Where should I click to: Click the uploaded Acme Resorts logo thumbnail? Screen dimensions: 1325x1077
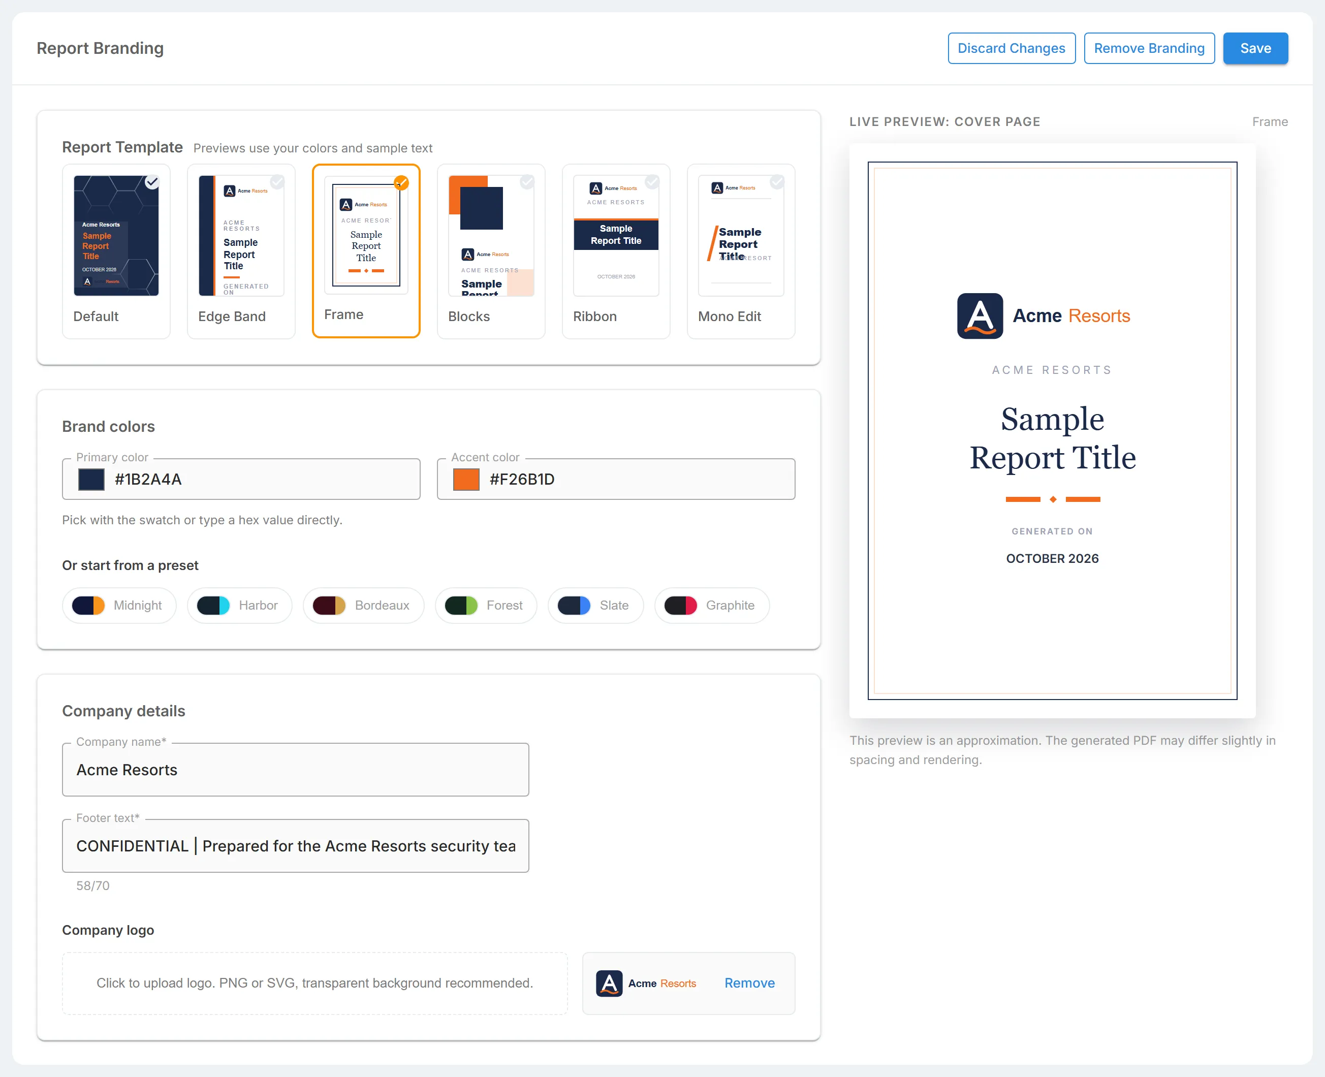point(646,984)
